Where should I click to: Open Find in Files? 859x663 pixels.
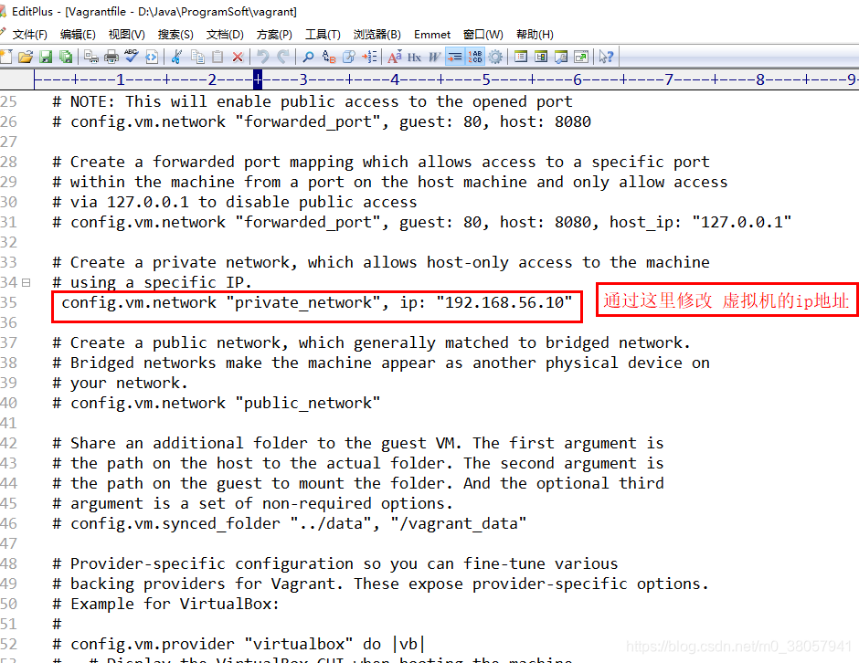pyautogui.click(x=349, y=57)
